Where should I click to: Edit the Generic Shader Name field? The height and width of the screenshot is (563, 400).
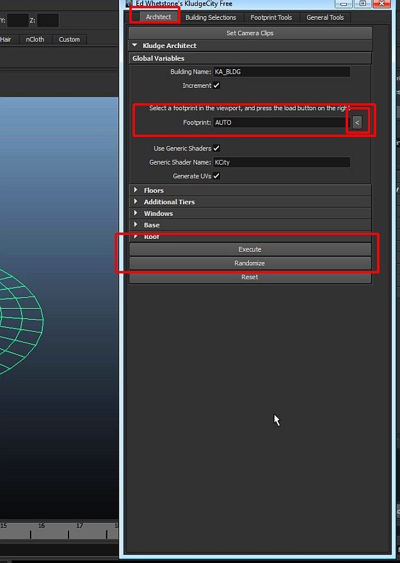282,162
